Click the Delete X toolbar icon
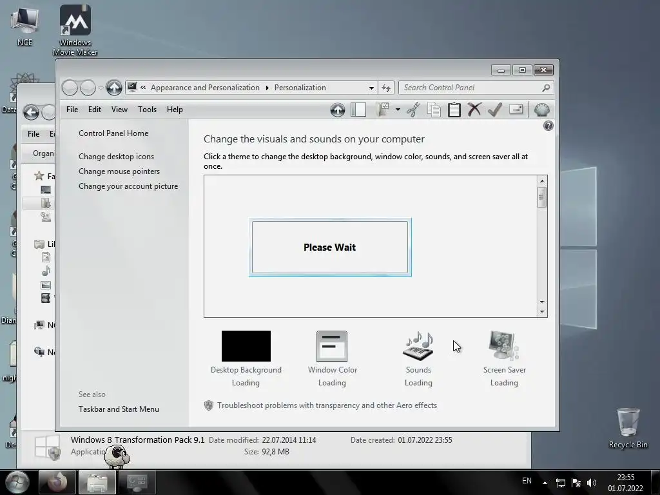660x495 pixels. click(x=474, y=110)
